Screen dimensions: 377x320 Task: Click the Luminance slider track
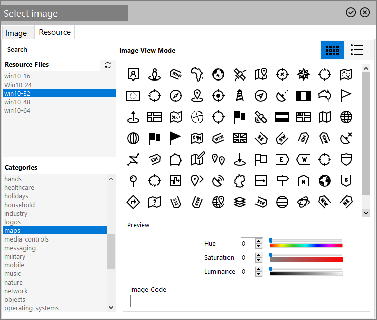(306, 273)
